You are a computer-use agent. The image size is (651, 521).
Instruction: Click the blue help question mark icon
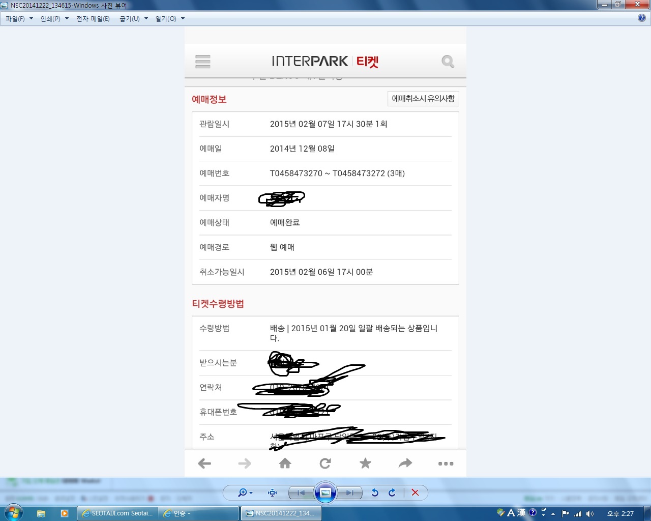click(x=642, y=18)
